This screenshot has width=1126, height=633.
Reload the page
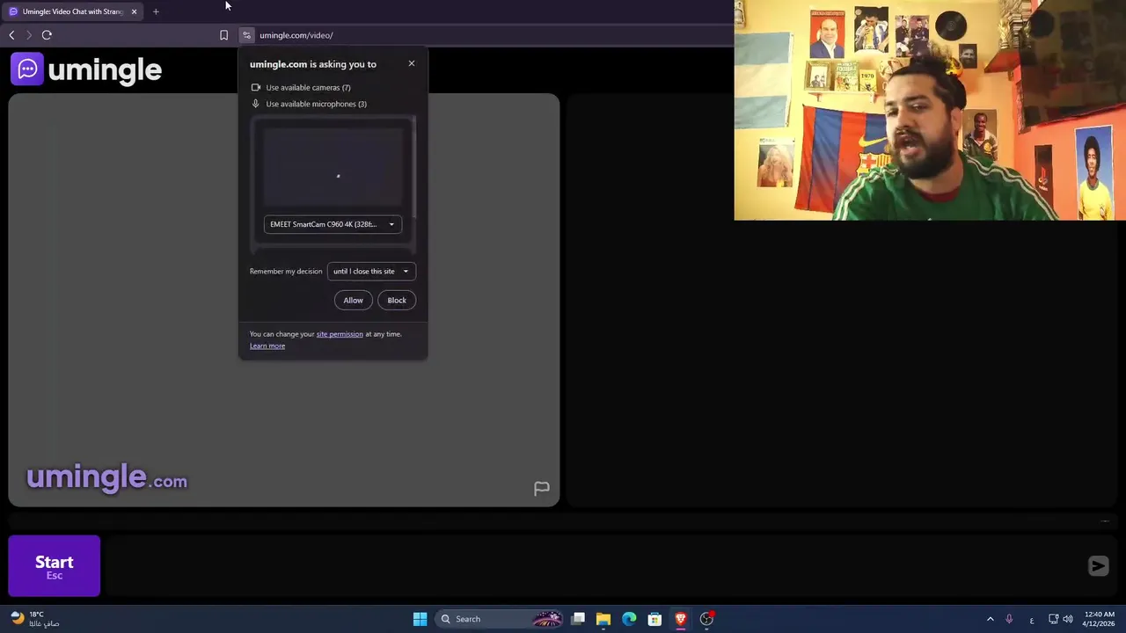pyautogui.click(x=47, y=35)
